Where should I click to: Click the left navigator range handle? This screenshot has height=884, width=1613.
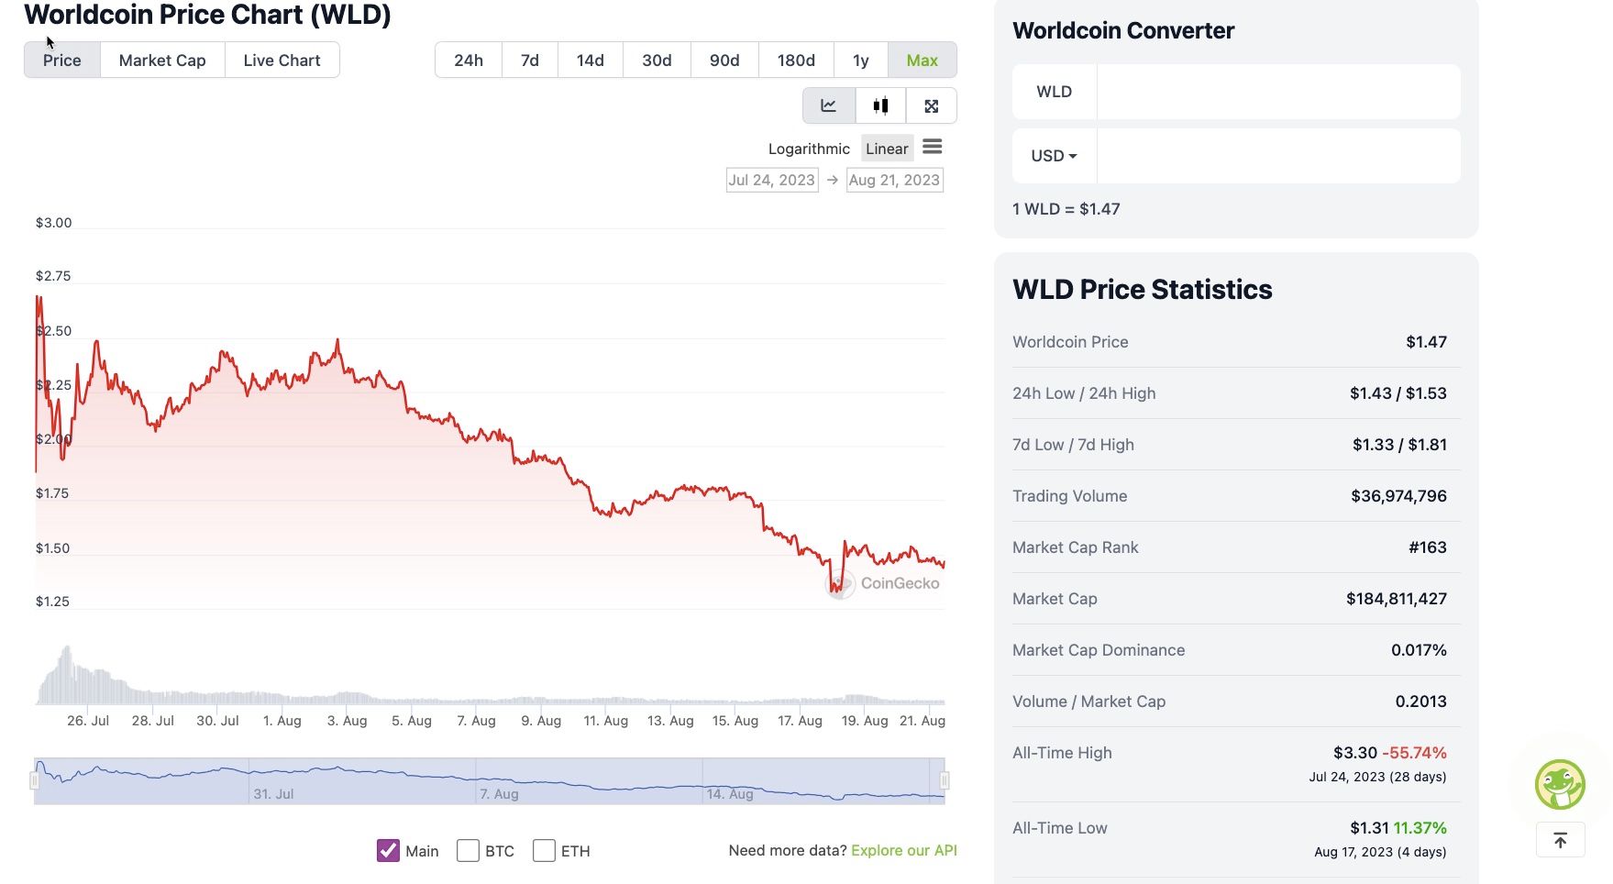point(35,780)
